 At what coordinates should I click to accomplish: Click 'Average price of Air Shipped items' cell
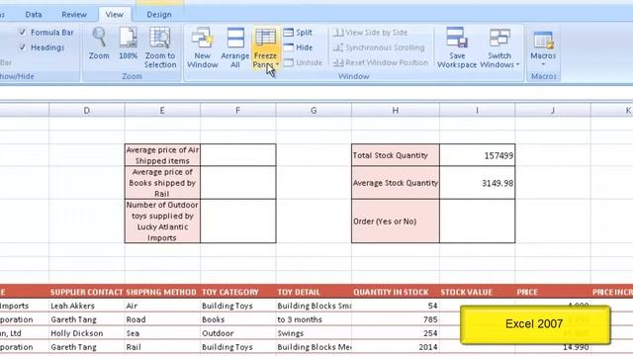[162, 155]
